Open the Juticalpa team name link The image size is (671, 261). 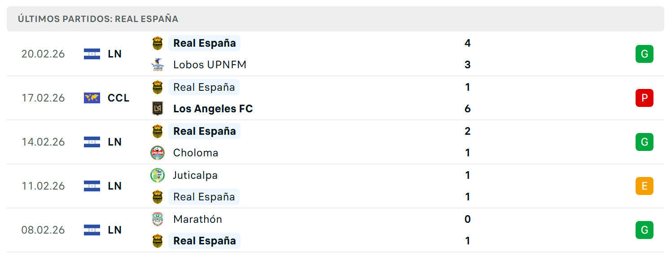(x=196, y=175)
